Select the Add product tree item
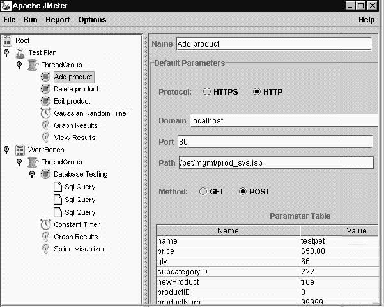Viewport: 384px width, 307px height. click(x=73, y=77)
